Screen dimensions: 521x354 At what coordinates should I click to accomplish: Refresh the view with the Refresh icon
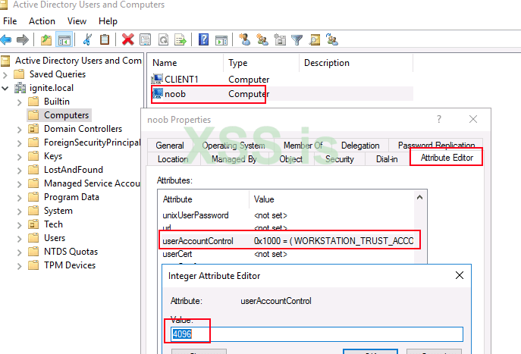(163, 40)
